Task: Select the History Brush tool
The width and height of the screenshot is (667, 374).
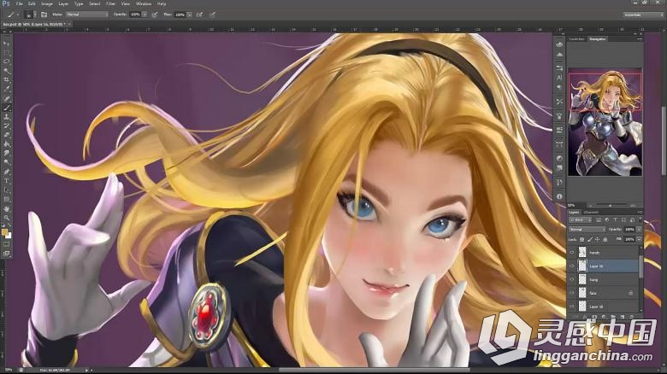Action: tap(6, 126)
